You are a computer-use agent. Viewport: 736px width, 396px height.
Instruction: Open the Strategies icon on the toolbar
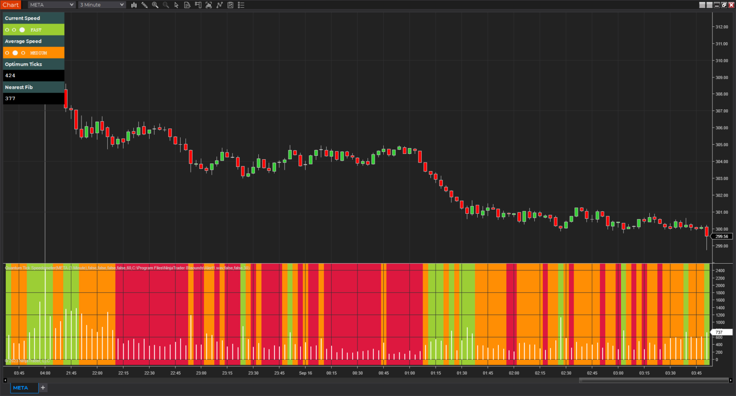click(x=219, y=5)
